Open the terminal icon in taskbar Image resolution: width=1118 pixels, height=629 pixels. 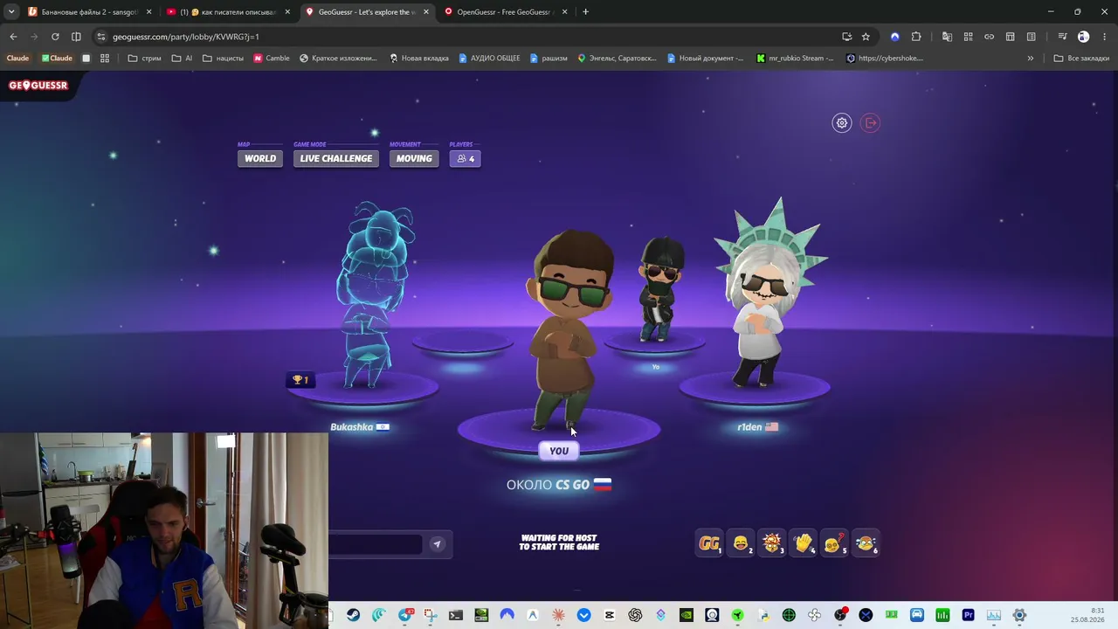pyautogui.click(x=455, y=615)
